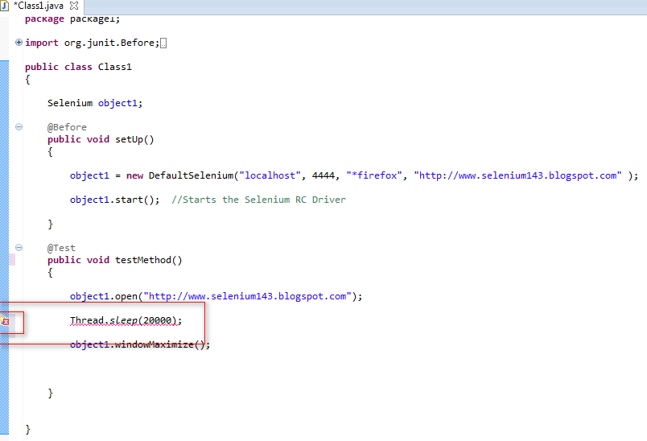Click the blogspot URL in DefaultSelenium line
The height and width of the screenshot is (441, 647).
pos(518,175)
